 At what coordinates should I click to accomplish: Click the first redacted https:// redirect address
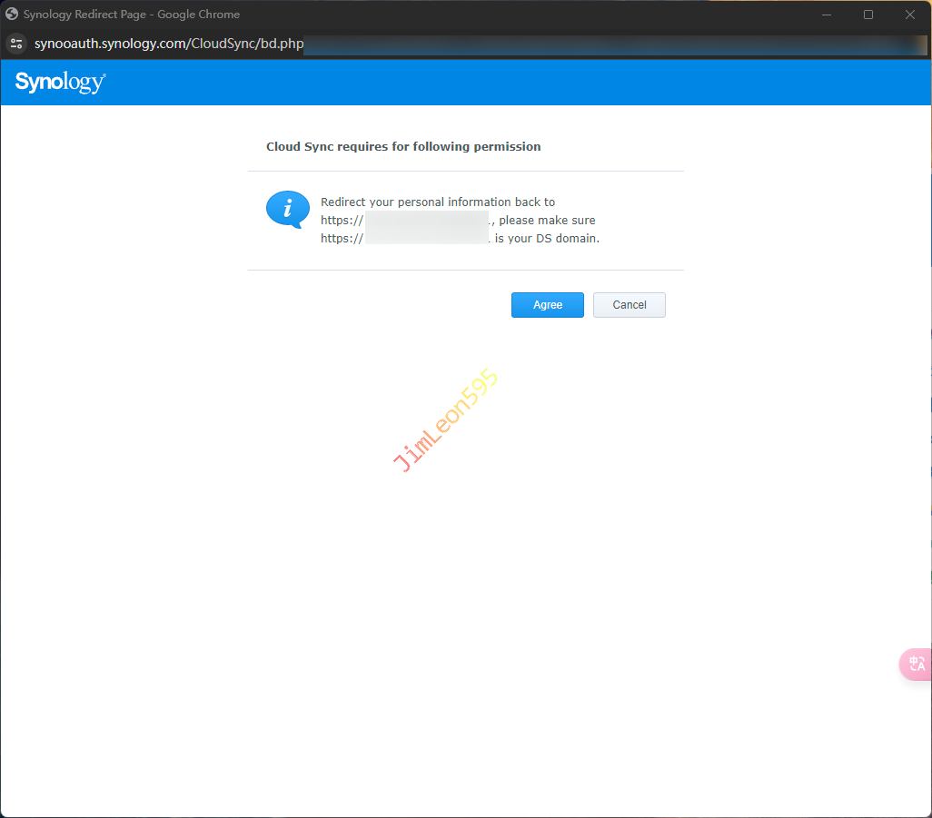pos(427,221)
